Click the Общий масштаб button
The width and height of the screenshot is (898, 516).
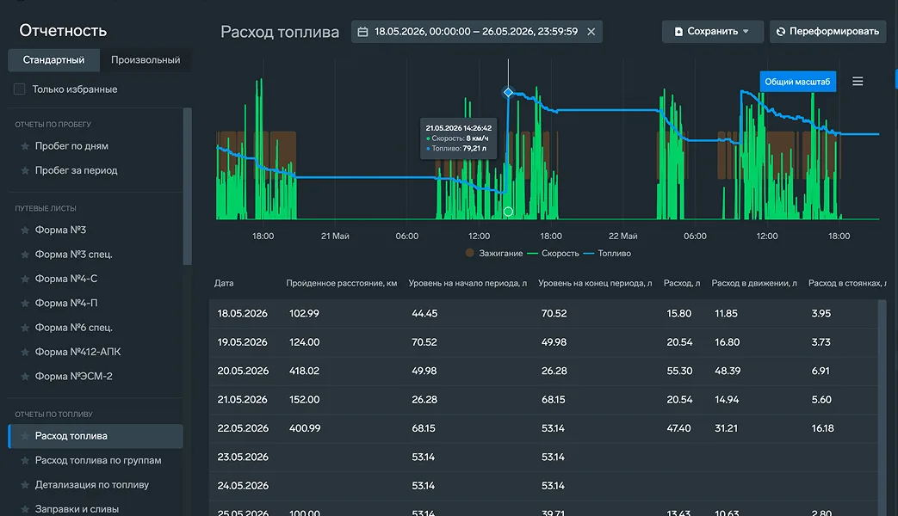click(797, 82)
